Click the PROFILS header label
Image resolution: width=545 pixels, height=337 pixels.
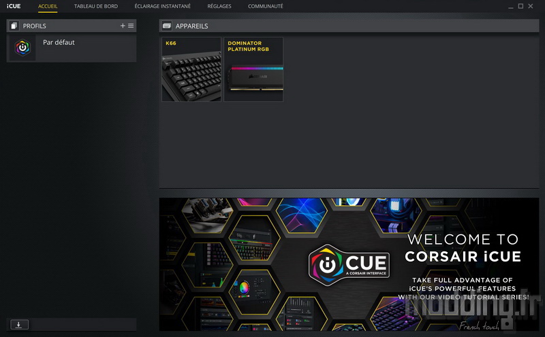35,26
